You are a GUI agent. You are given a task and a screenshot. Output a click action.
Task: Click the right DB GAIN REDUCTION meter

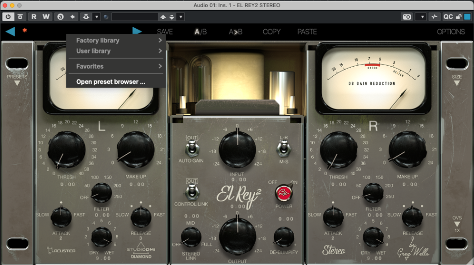tap(373, 79)
